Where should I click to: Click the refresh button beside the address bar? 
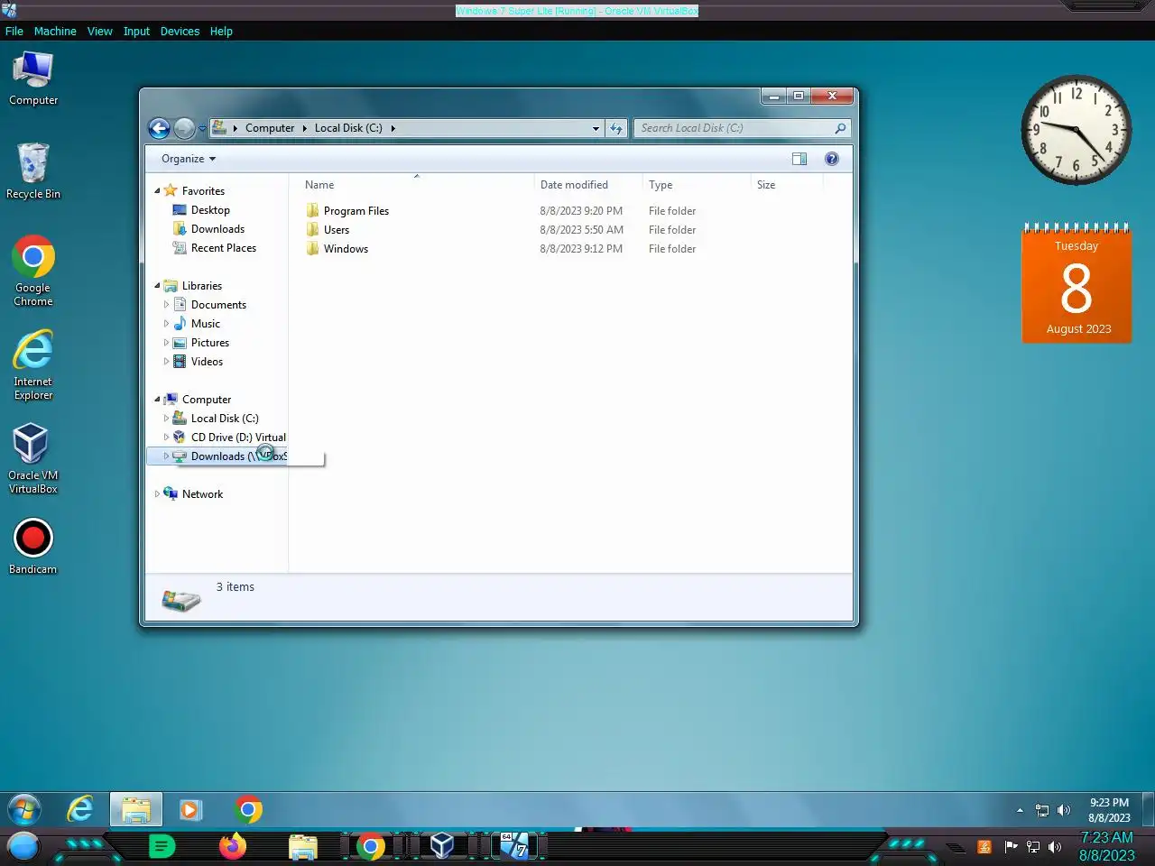click(x=616, y=128)
